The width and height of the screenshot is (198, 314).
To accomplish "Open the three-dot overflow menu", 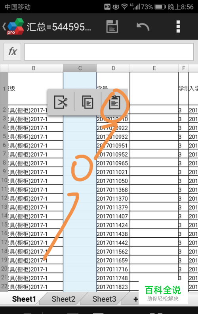I will coord(178,27).
